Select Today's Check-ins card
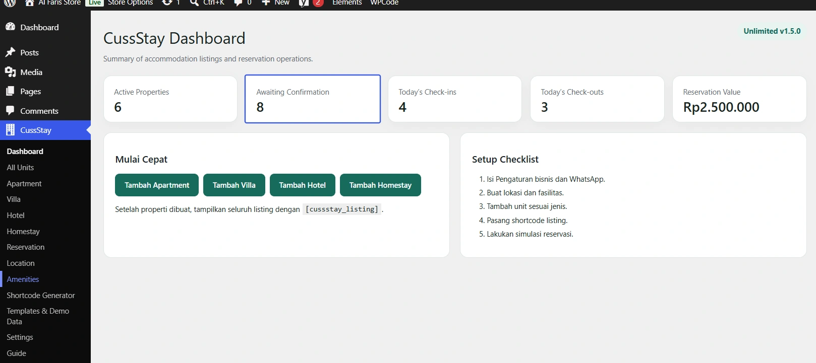This screenshot has width=816, height=363. (455, 99)
